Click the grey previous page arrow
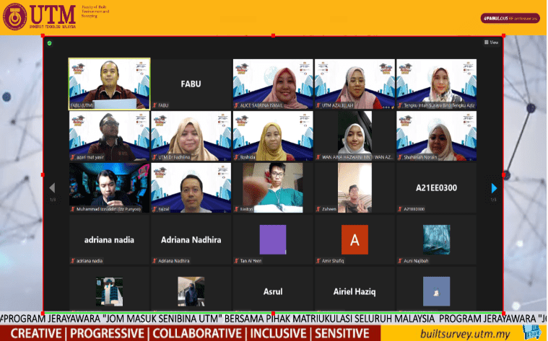The width and height of the screenshot is (548, 341). tap(53, 187)
